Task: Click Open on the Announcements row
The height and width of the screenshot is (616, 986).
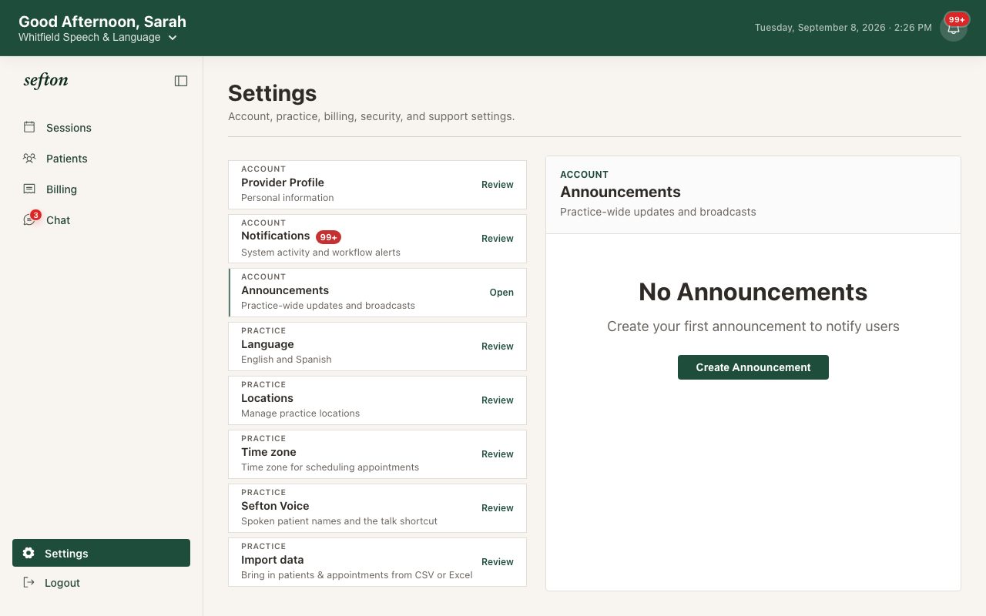Action: [501, 293]
